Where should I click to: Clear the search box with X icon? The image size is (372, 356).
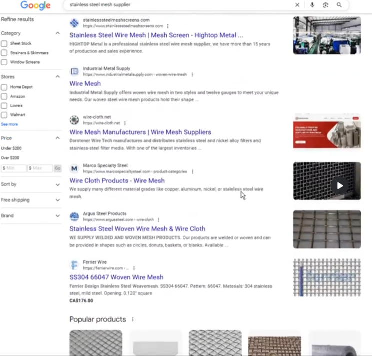tap(297, 5)
